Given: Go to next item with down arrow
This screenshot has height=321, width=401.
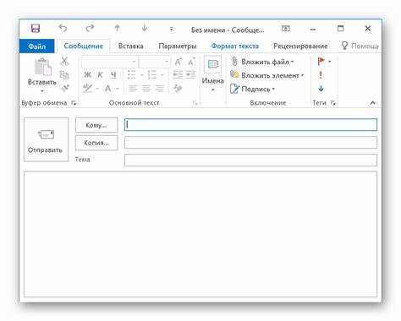Looking at the screenshot, I should click(x=145, y=28).
